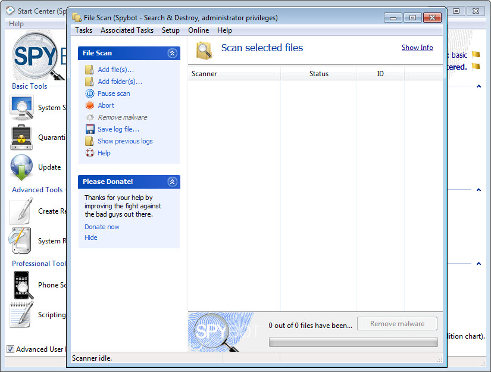Screen dimensions: 491x372
Task: Click the Remove malware button at bottom
Action: point(397,323)
